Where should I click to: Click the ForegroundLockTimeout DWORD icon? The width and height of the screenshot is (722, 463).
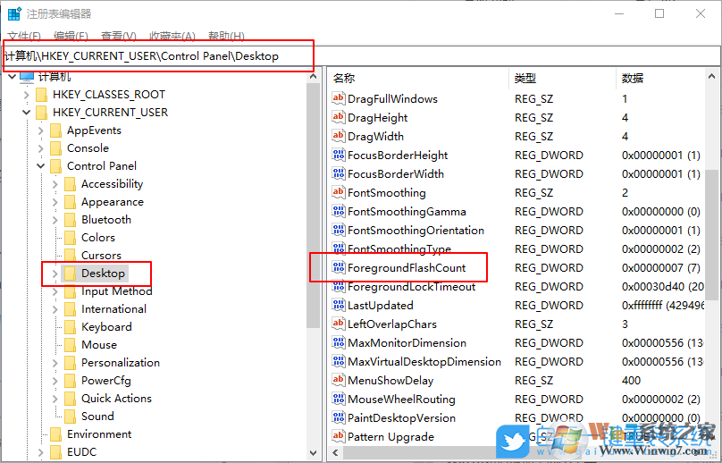click(x=339, y=287)
